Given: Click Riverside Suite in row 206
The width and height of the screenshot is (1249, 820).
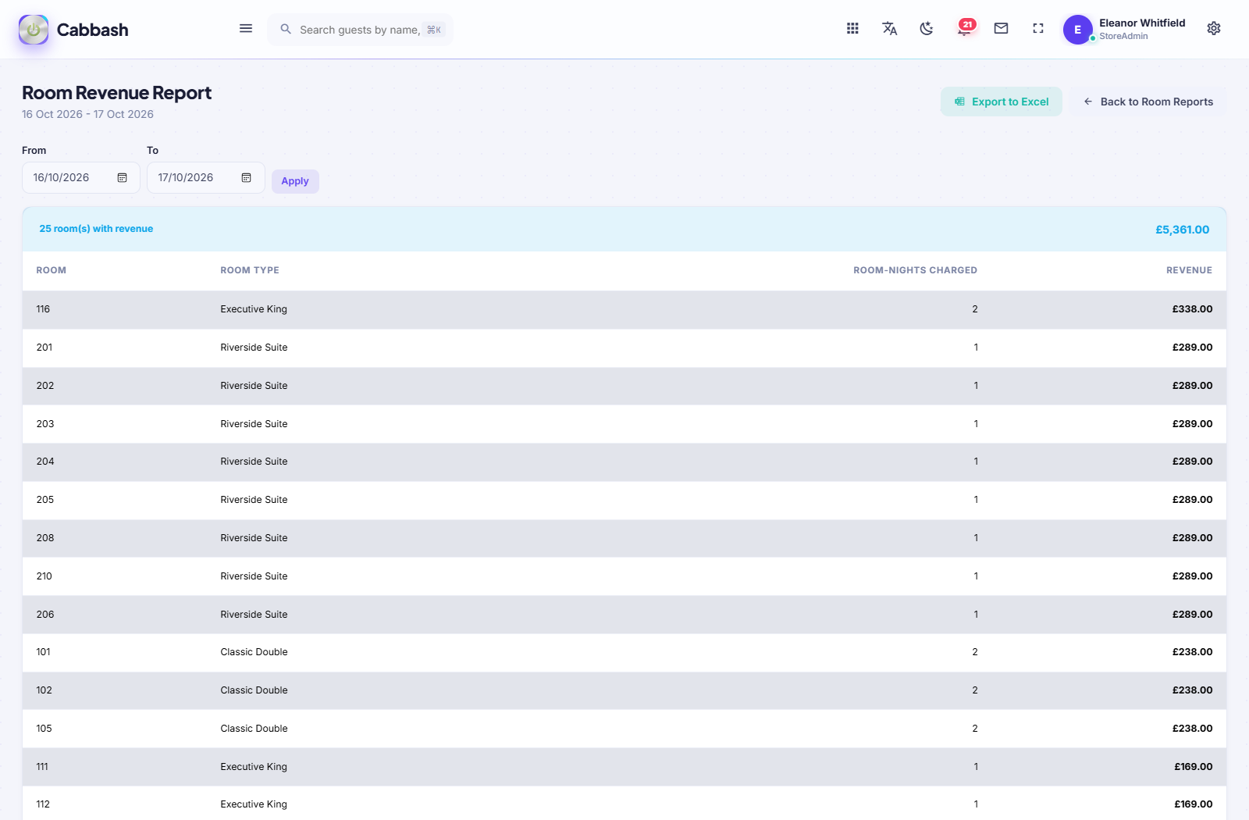Looking at the screenshot, I should point(254,615).
